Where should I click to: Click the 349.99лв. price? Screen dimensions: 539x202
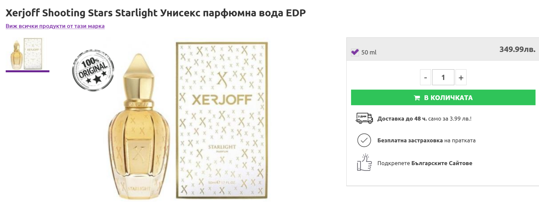click(x=517, y=49)
